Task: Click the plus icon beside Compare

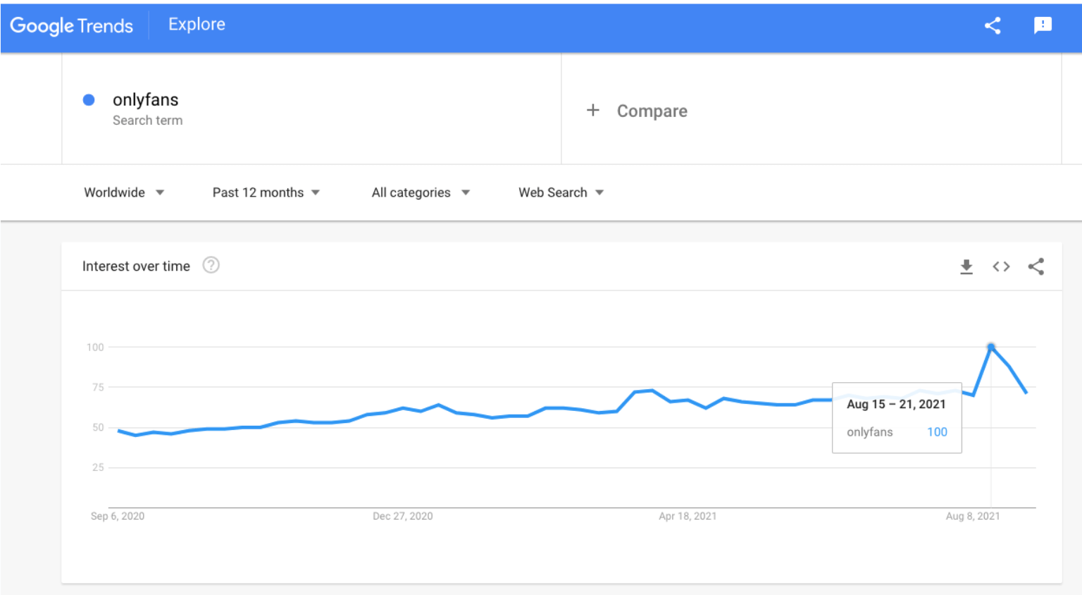Action: (593, 110)
